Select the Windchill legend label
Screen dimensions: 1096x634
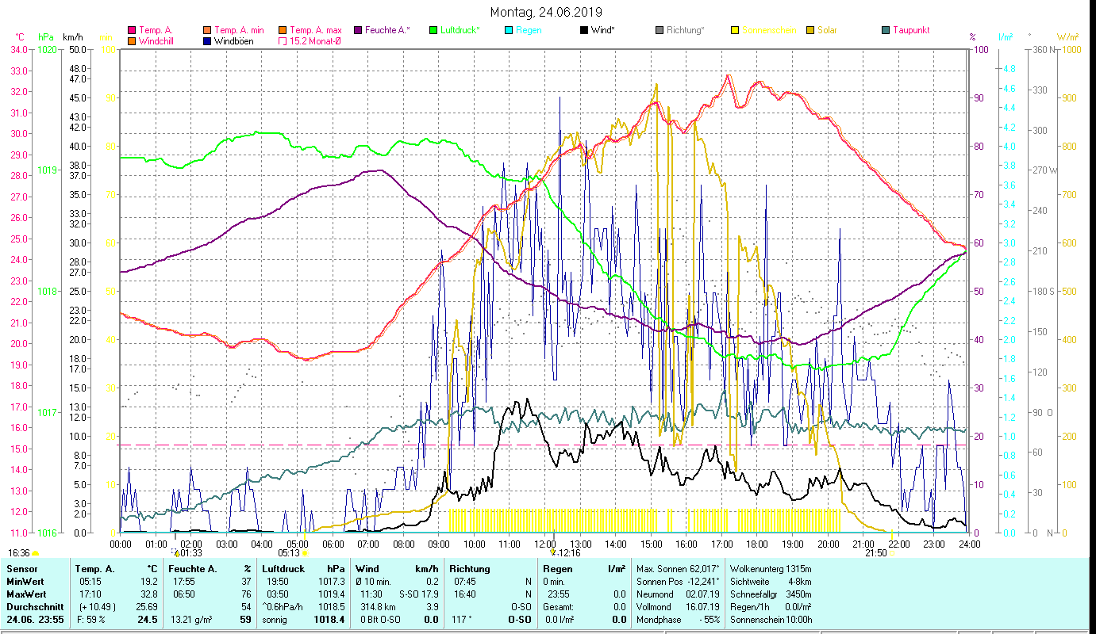coord(156,41)
